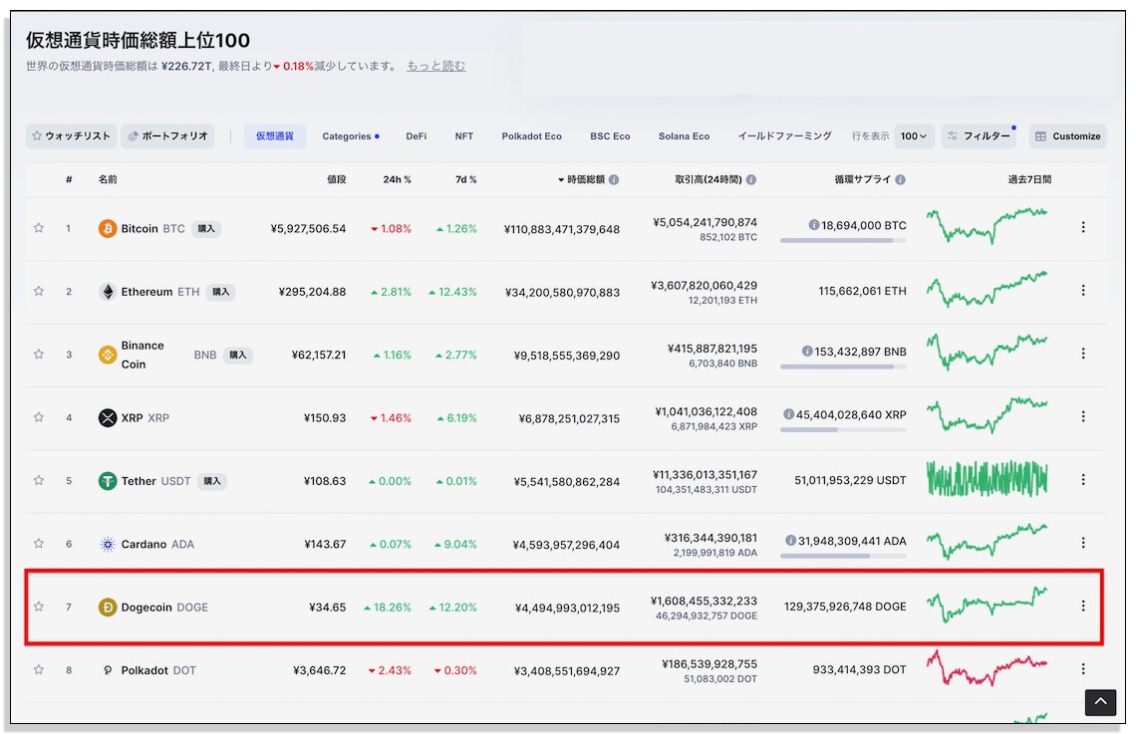Click Bitcoin circulating supply progress bar

[x=843, y=240]
